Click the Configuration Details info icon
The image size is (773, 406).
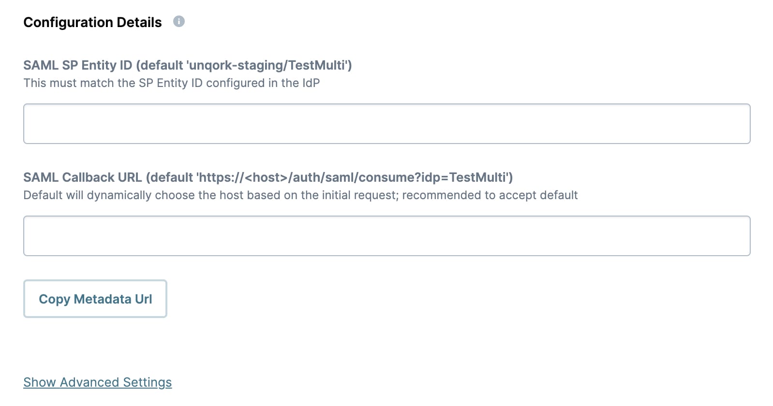(x=179, y=22)
